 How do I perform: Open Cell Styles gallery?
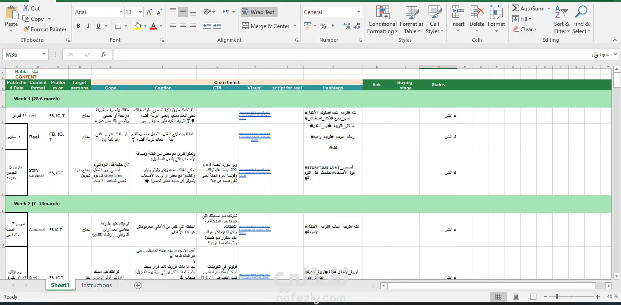point(434,20)
